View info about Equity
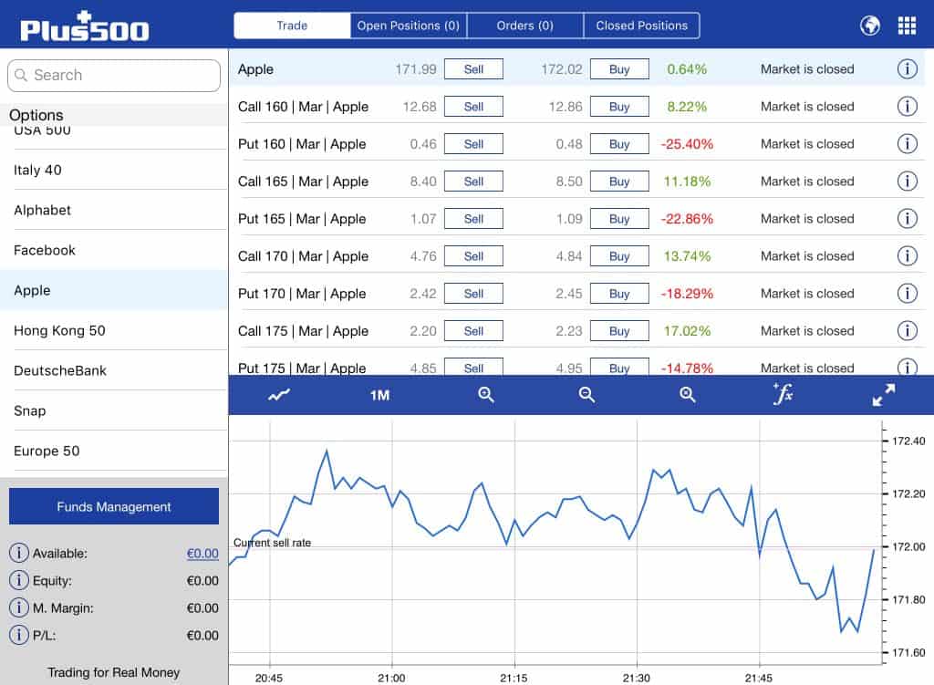The image size is (934, 685). click(18, 580)
